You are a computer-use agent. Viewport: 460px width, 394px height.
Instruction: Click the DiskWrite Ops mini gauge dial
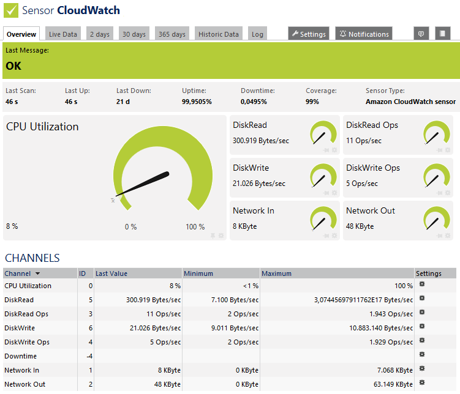point(437,176)
